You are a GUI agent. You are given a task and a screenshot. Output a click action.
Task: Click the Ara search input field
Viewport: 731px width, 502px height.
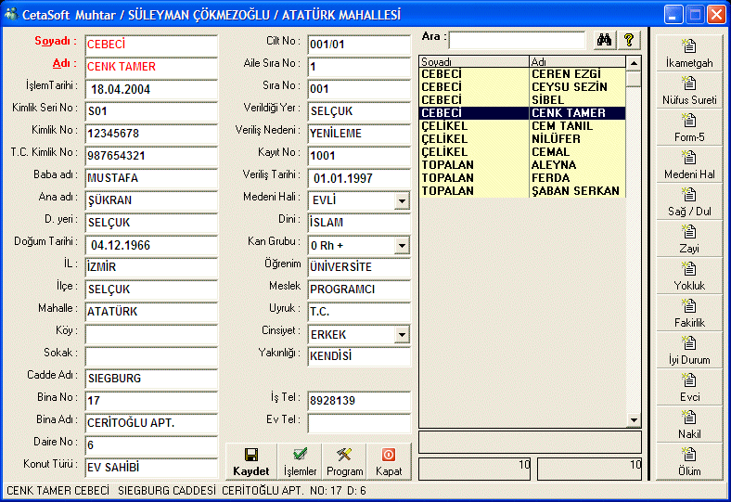518,40
